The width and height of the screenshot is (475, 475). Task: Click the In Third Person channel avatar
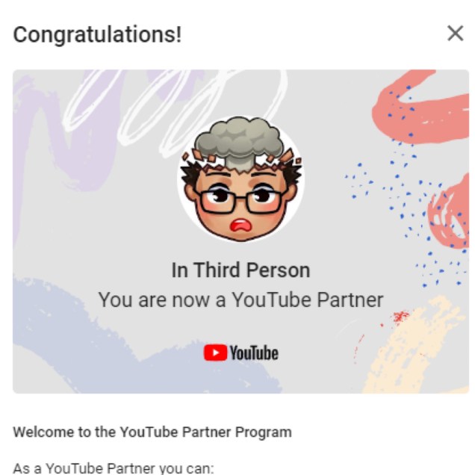pyautogui.click(x=240, y=178)
